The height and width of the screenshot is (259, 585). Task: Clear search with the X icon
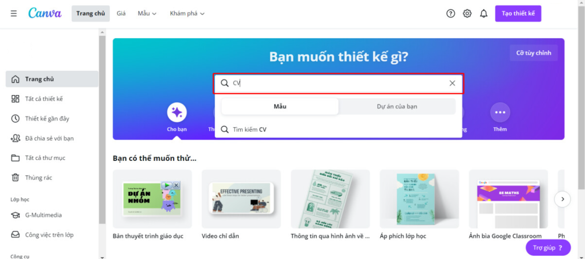(452, 83)
